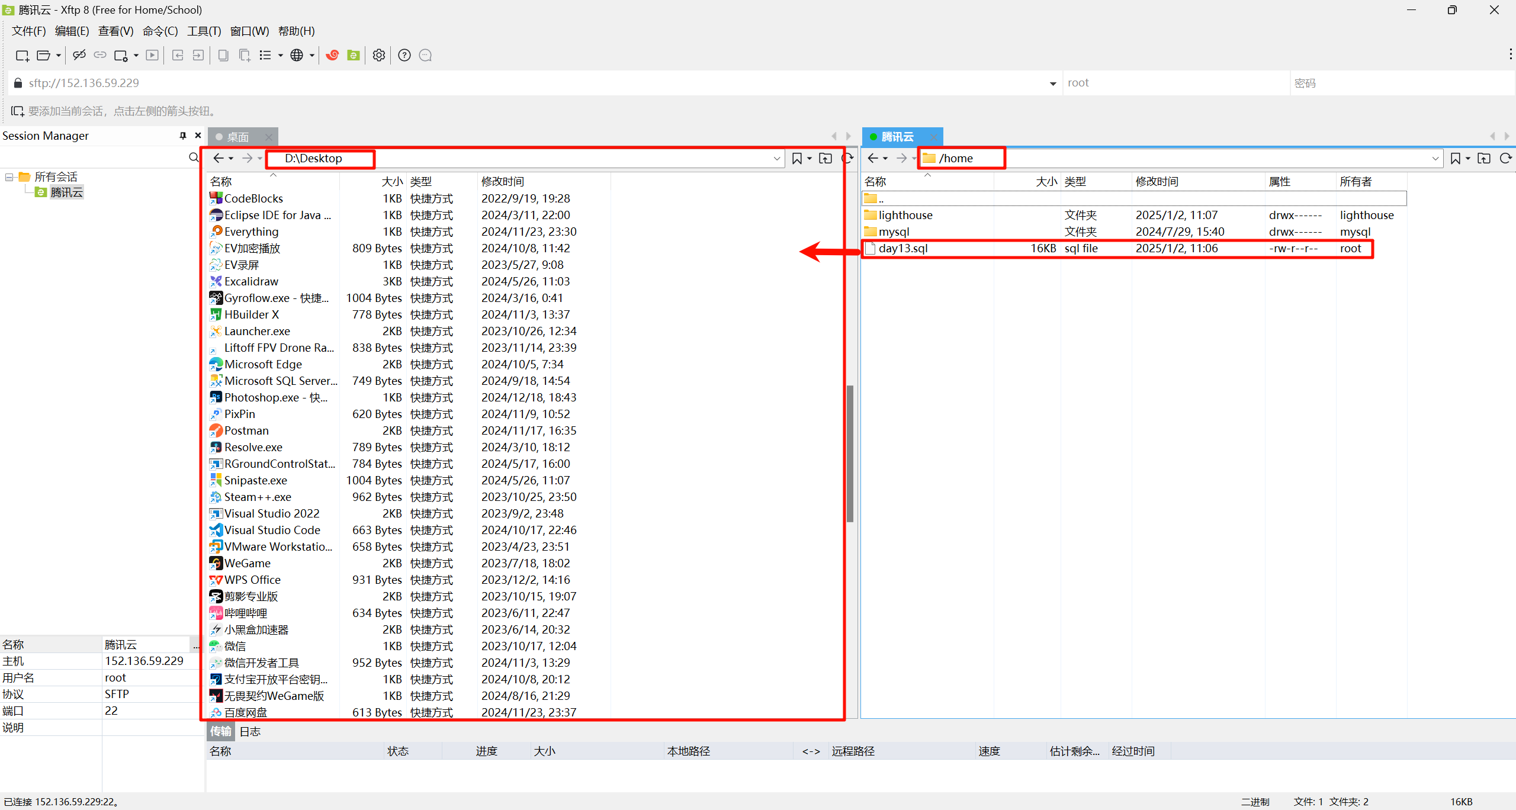The image size is (1516, 810).
Task: Click the help question mark icon
Action: tap(404, 55)
